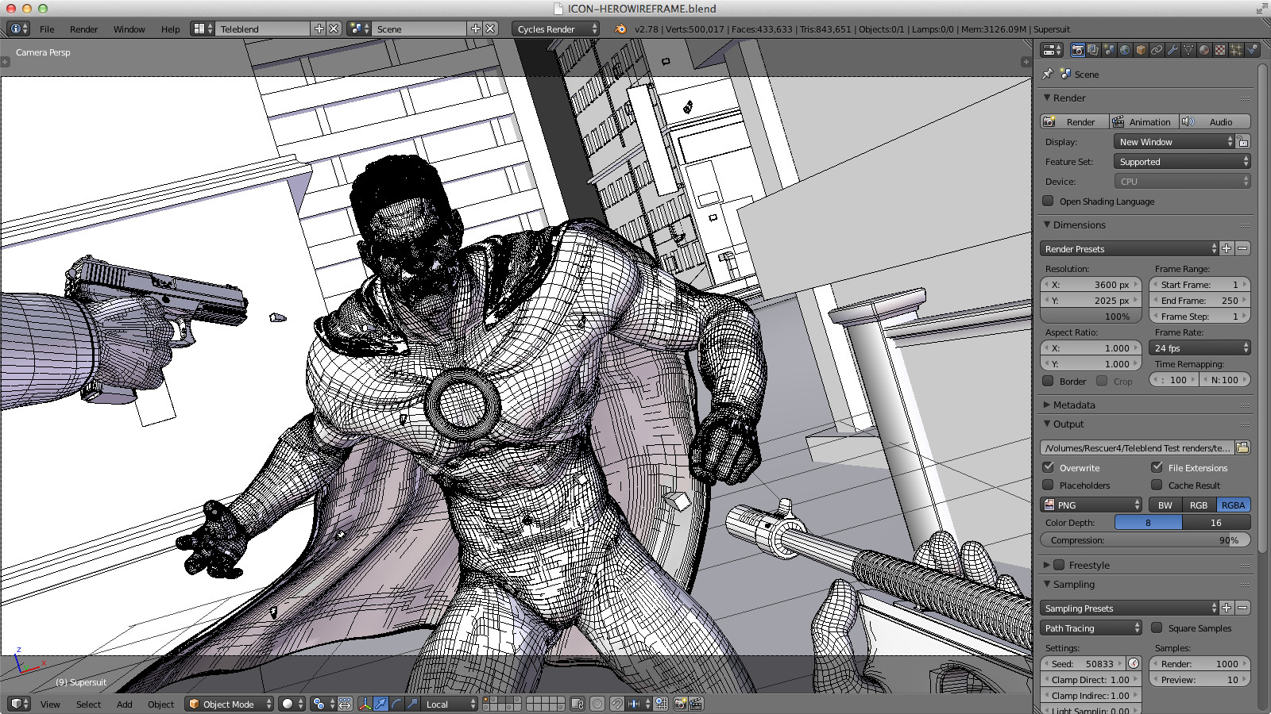The width and height of the screenshot is (1271, 714).
Task: Enable the Freestyle checkbox
Action: 1059,565
